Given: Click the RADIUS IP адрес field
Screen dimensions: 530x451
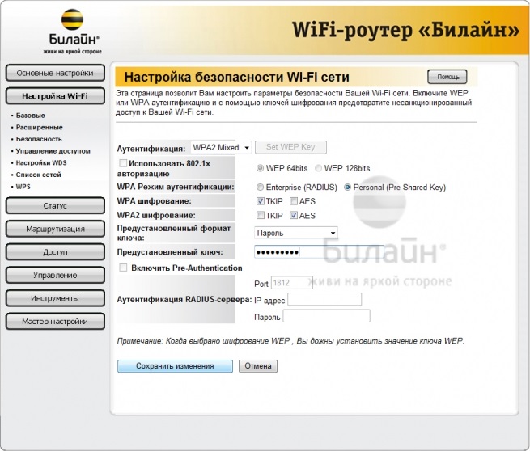Looking at the screenshot, I should [324, 299].
